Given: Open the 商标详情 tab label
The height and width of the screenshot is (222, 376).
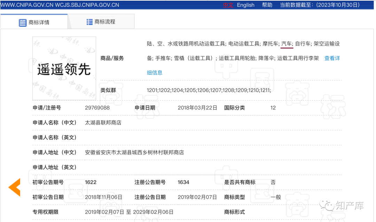Looking at the screenshot, I should tap(39, 23).
